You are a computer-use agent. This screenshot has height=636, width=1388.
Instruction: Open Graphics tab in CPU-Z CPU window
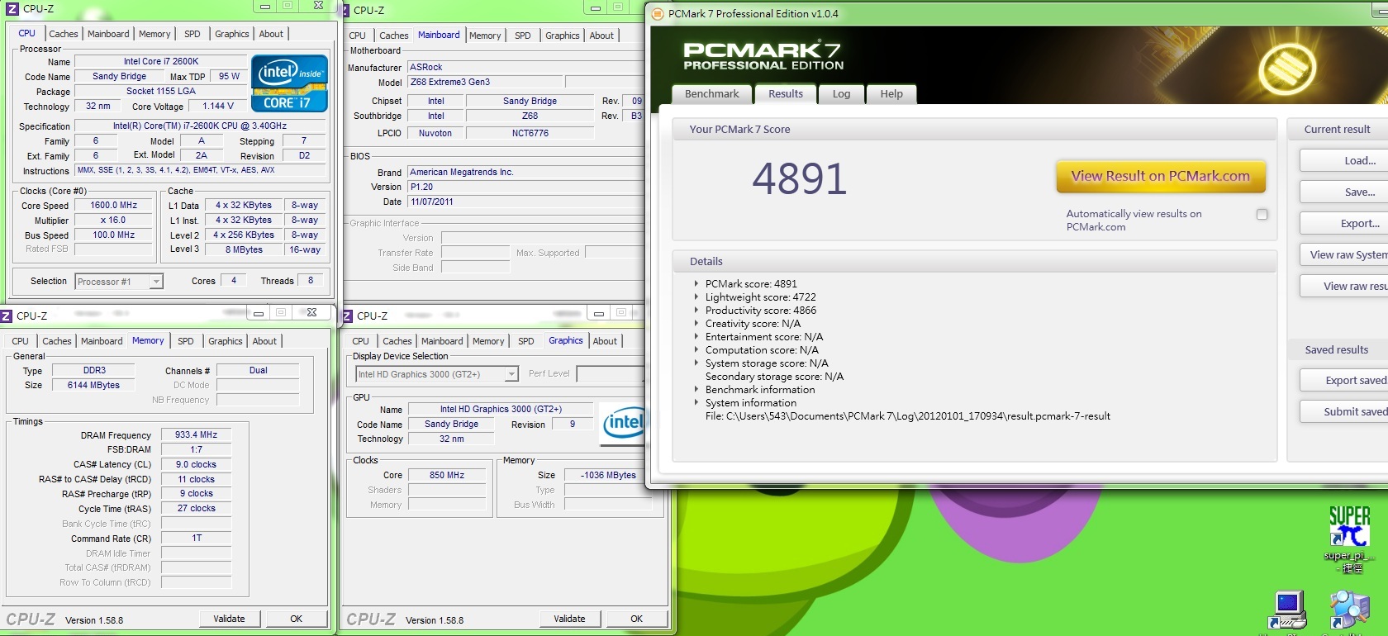tap(231, 34)
